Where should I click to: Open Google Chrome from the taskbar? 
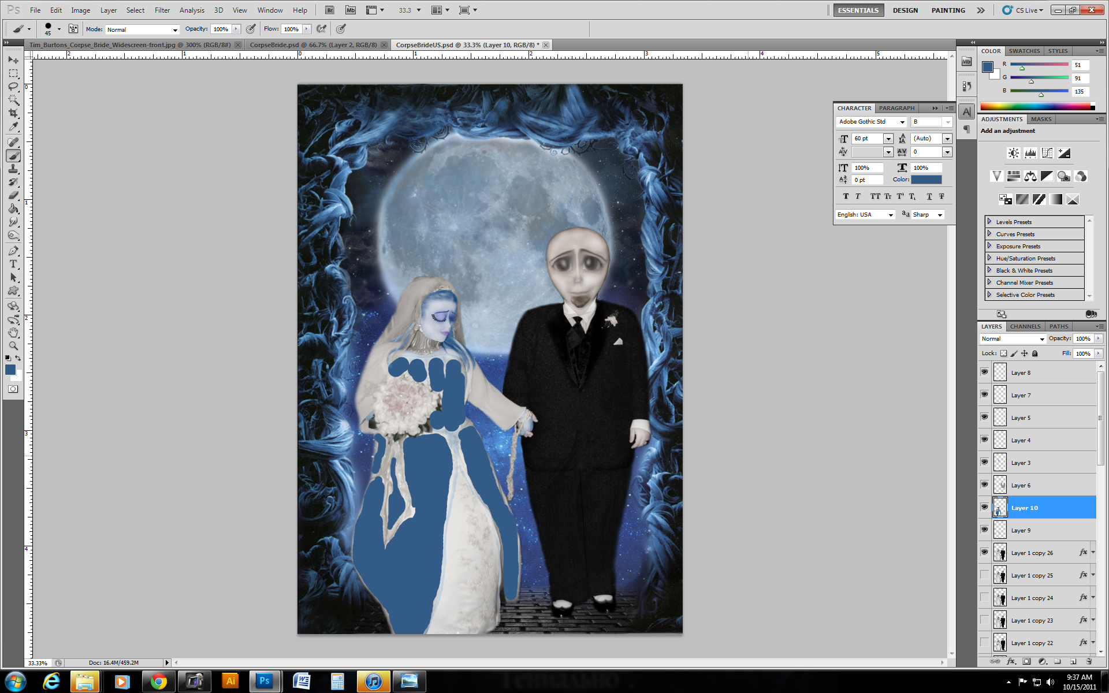(159, 682)
